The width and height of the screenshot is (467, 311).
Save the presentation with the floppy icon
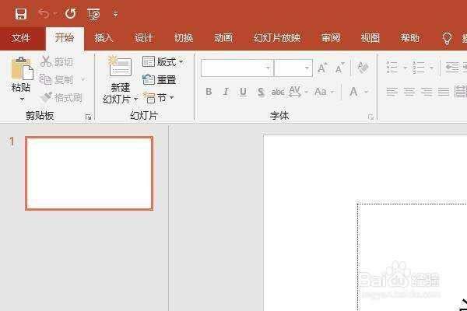pyautogui.click(x=21, y=14)
